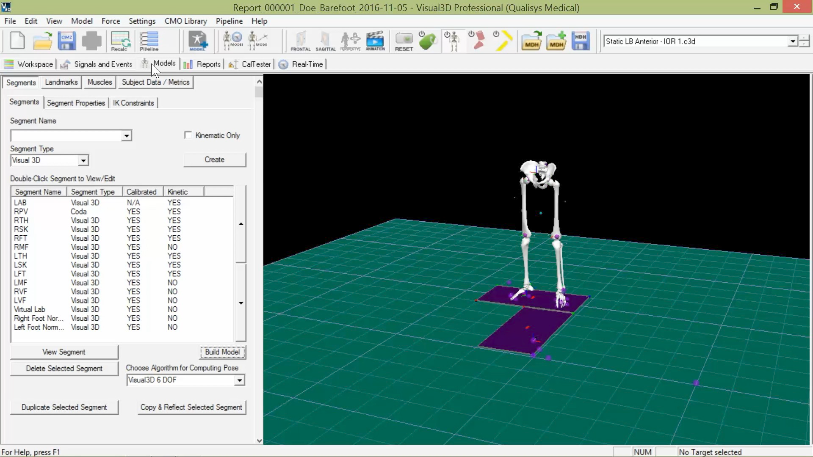Switch to the Workspace tab

pos(29,64)
